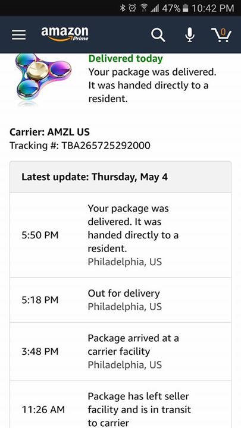This screenshot has width=241, height=428.
Task: Select the 11:26 AM left seller facility entry
Action: (x=120, y=405)
